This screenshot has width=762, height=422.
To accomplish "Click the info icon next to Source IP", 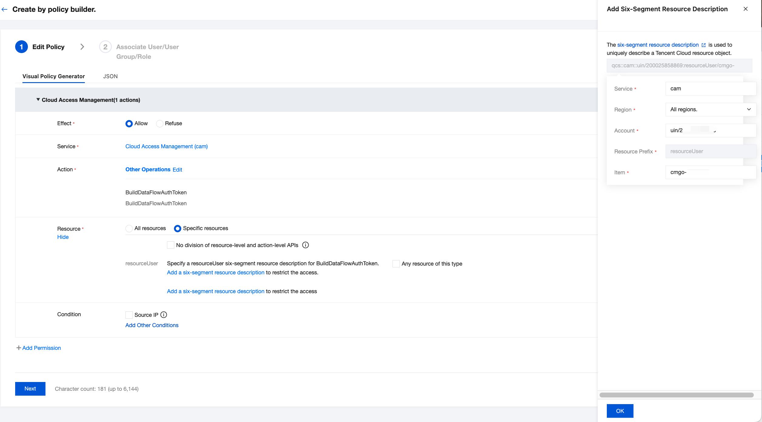I will pyautogui.click(x=164, y=315).
